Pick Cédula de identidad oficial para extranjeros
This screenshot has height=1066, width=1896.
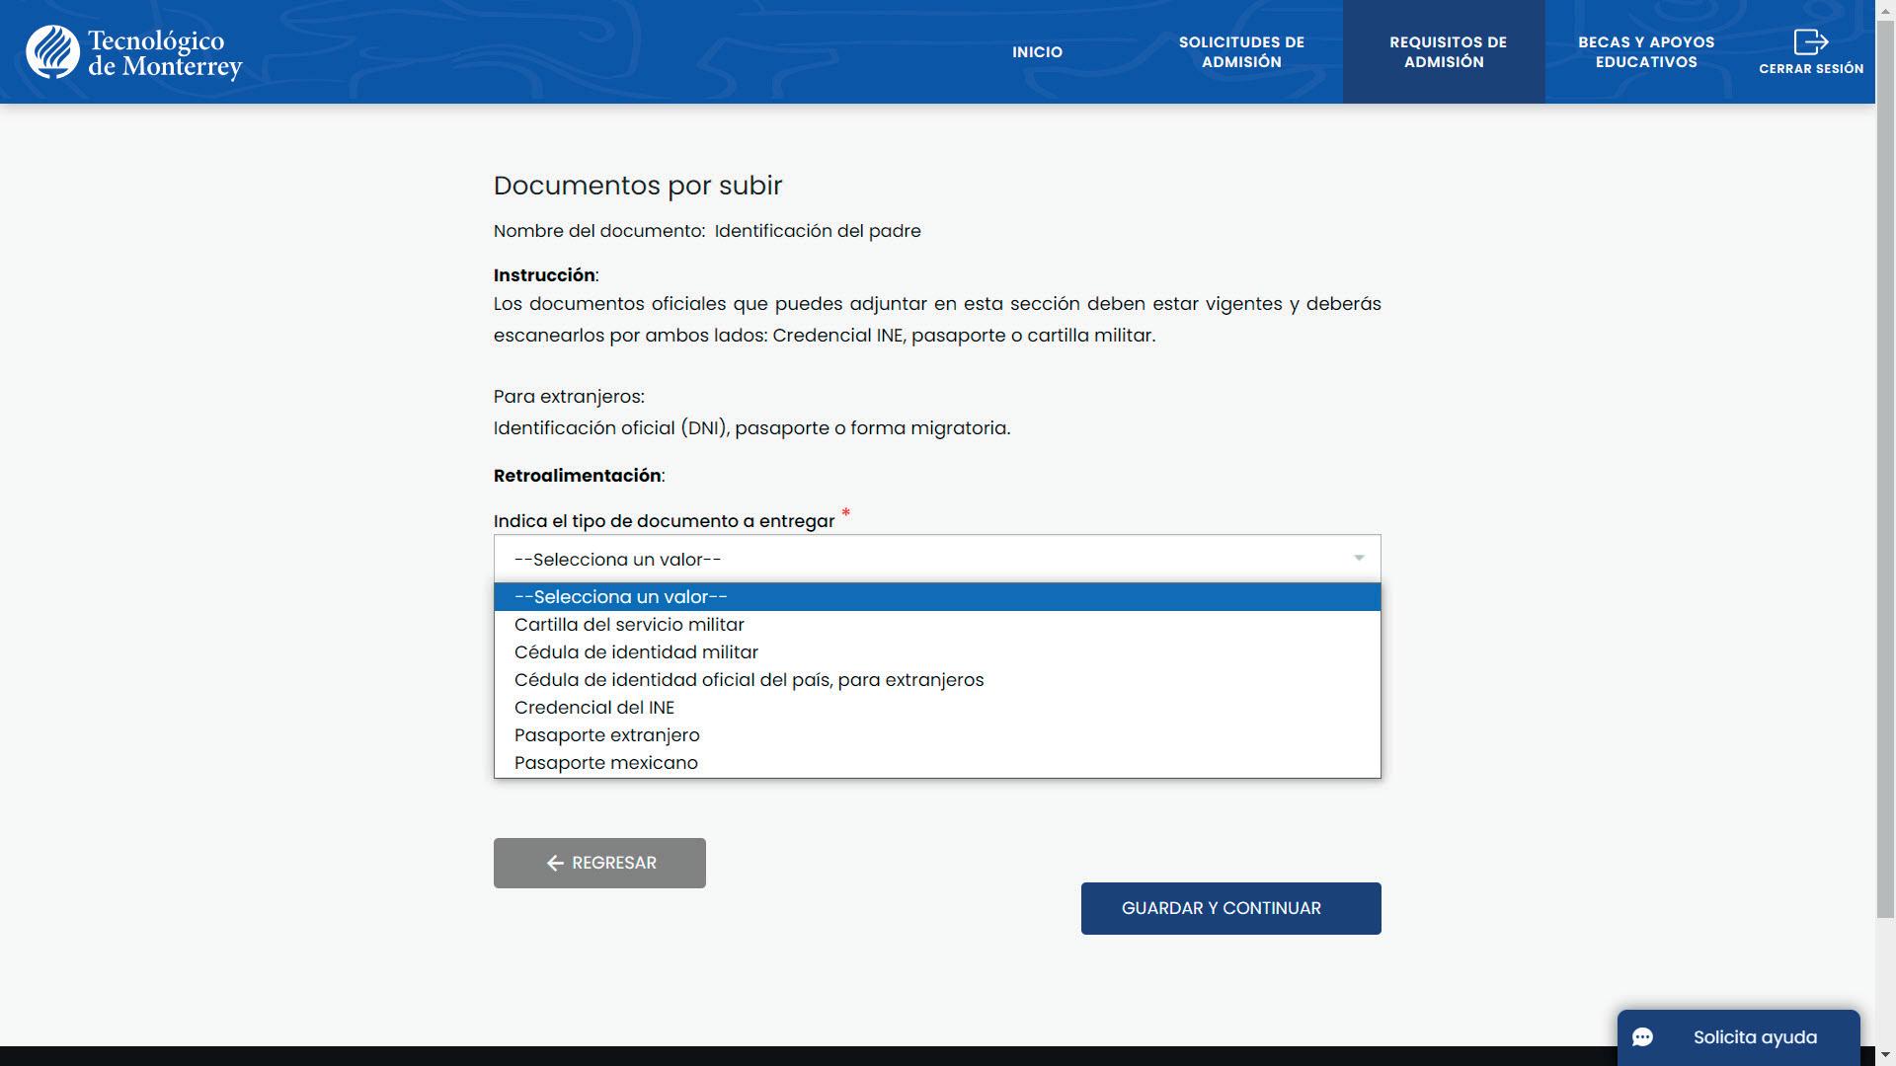[x=749, y=680]
